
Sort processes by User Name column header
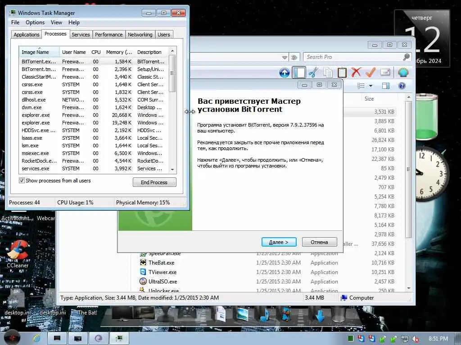(x=74, y=52)
